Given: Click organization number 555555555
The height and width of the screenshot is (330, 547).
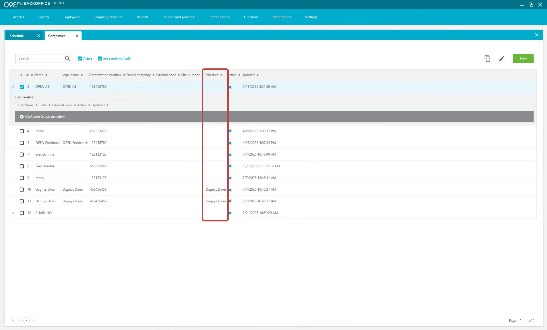Looking at the screenshot, I should 98,166.
